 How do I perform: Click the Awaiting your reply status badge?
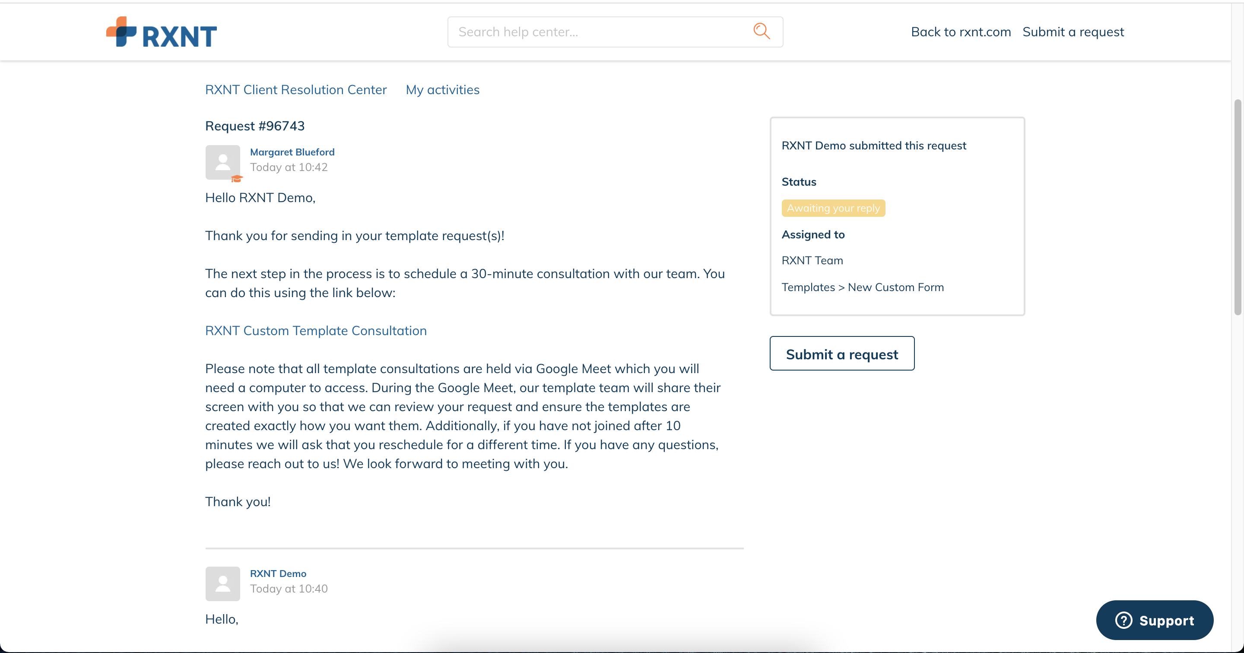834,208
